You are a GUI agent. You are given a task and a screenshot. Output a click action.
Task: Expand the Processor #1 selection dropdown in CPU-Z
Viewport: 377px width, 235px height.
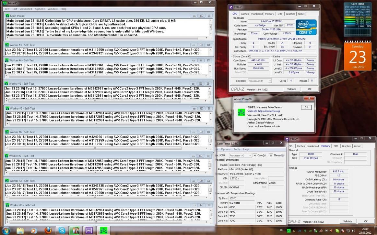(270, 81)
